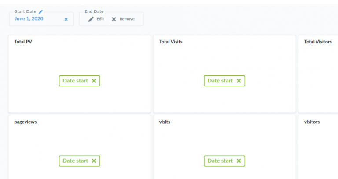Click the visitors card title
This screenshot has height=179, width=338.
[312, 122]
